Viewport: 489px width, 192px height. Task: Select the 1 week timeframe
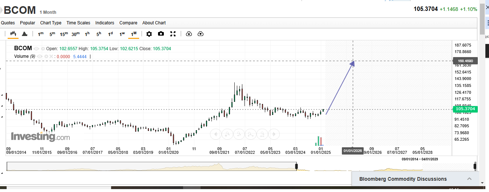coord(122,34)
